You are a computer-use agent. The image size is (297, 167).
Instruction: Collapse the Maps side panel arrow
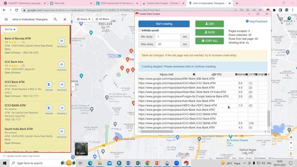coord(73,87)
